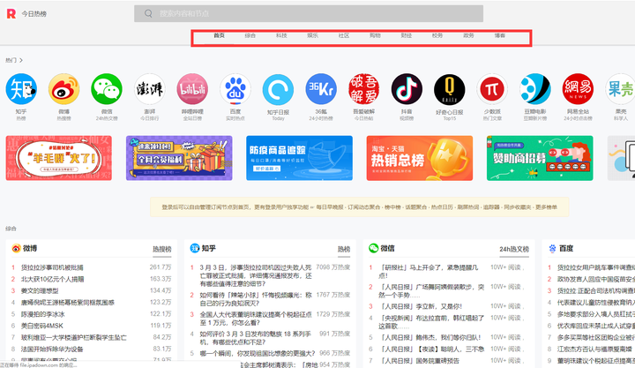Open the 淘宝天猫 热销总榜 banner

point(420,158)
